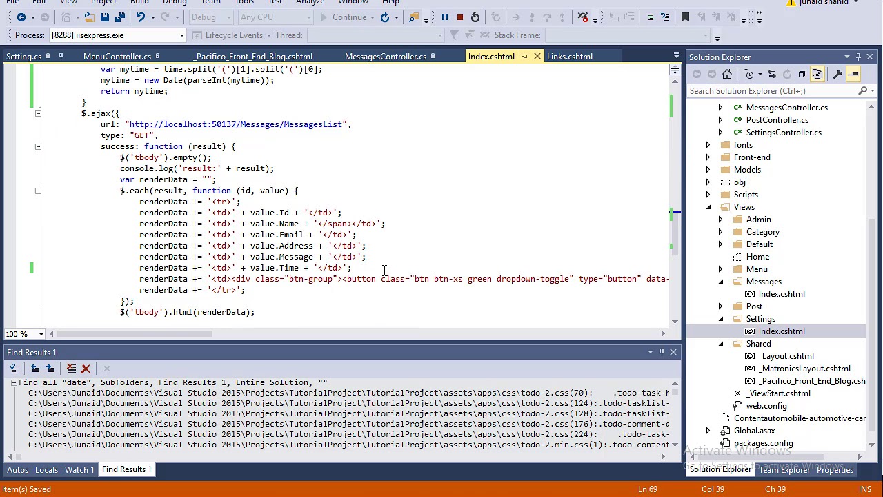Collapse the $.ajax code block outline
Viewport: 883px width, 497px height.
[x=38, y=113]
